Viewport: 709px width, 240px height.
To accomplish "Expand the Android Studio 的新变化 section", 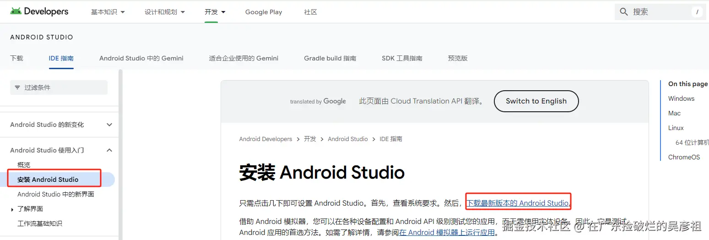I will [109, 125].
